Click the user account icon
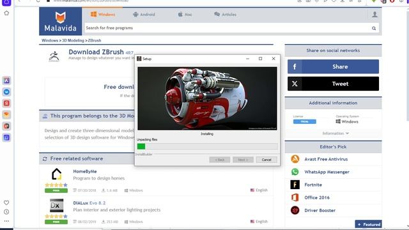 click(374, 14)
